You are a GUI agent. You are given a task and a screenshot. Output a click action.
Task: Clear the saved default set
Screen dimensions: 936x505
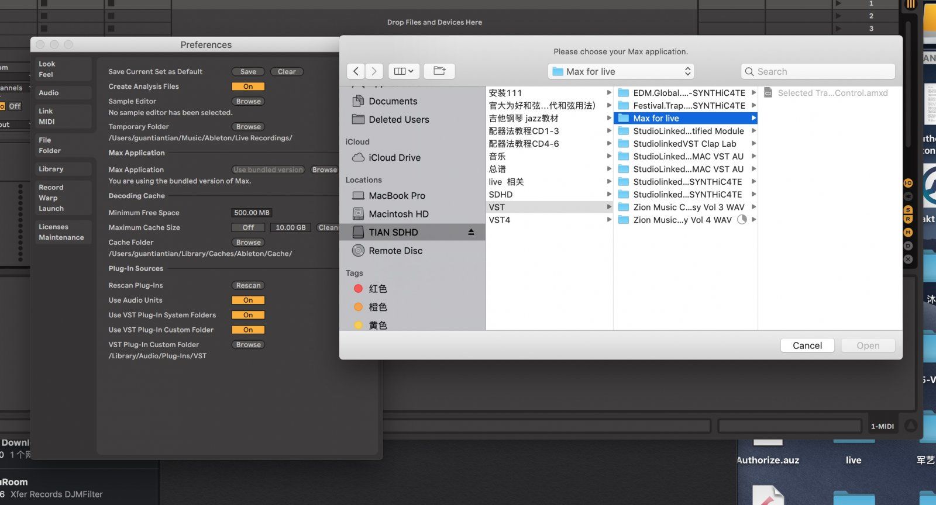tap(287, 72)
